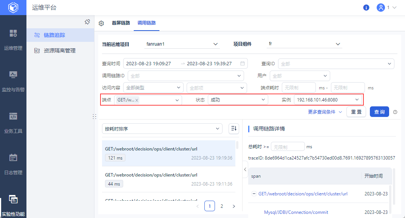Viewport: 405px width, 218px height.
Task: Click the 查询 button
Action: tap(379, 112)
